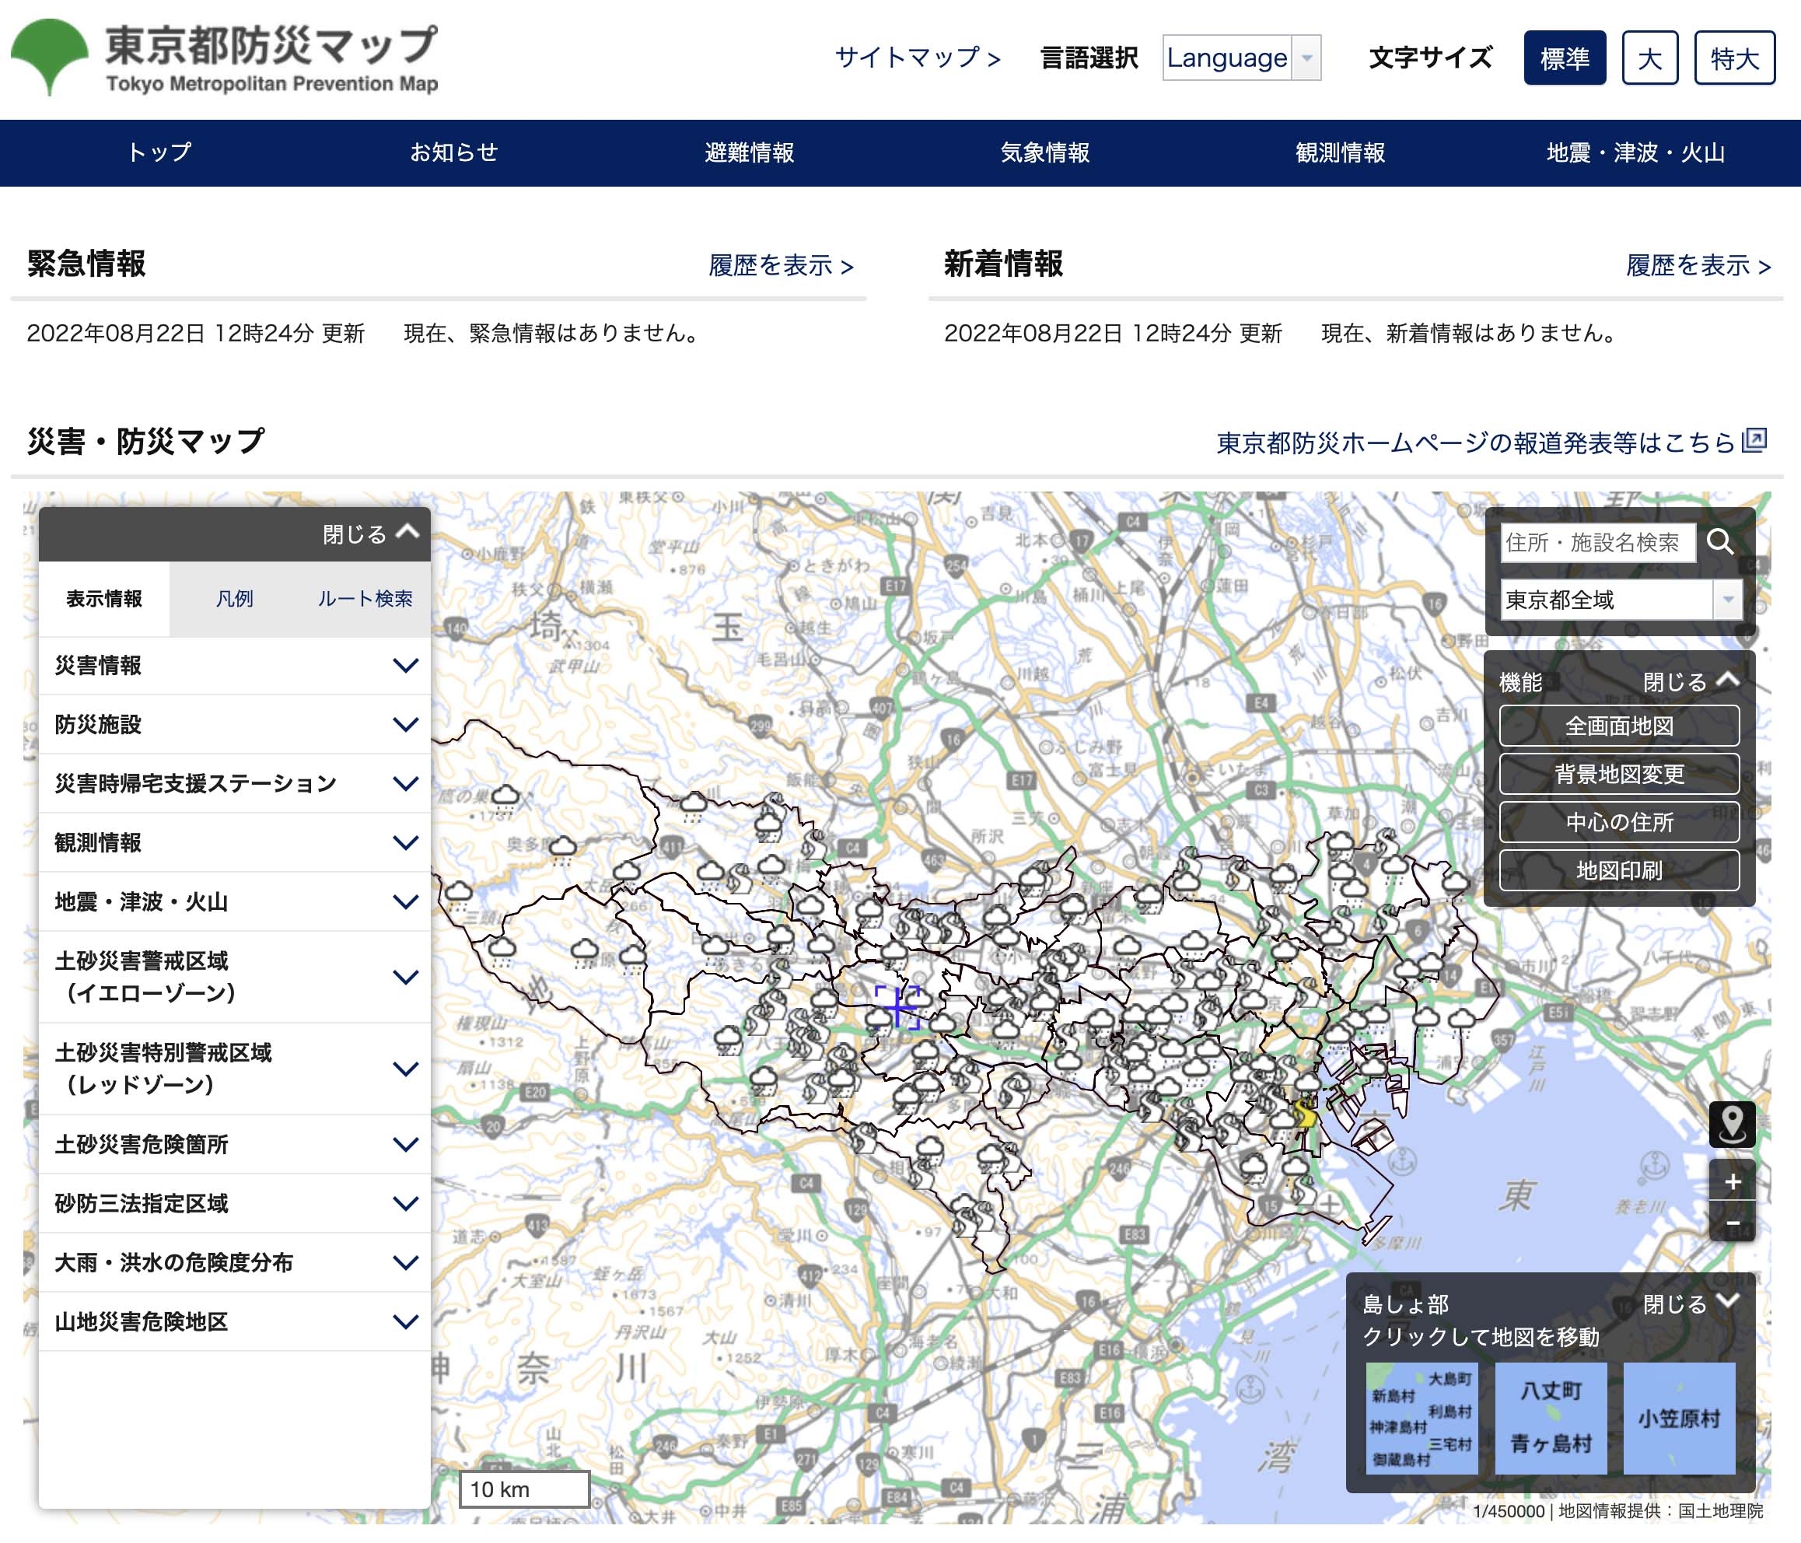Set text size to 標準

pos(1564,58)
